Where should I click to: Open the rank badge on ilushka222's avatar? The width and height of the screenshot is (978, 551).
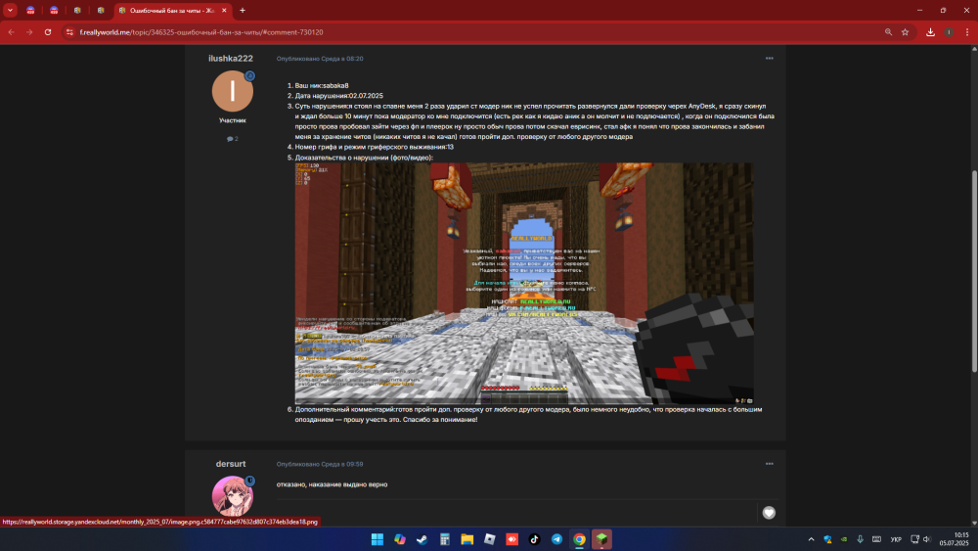pyautogui.click(x=249, y=75)
